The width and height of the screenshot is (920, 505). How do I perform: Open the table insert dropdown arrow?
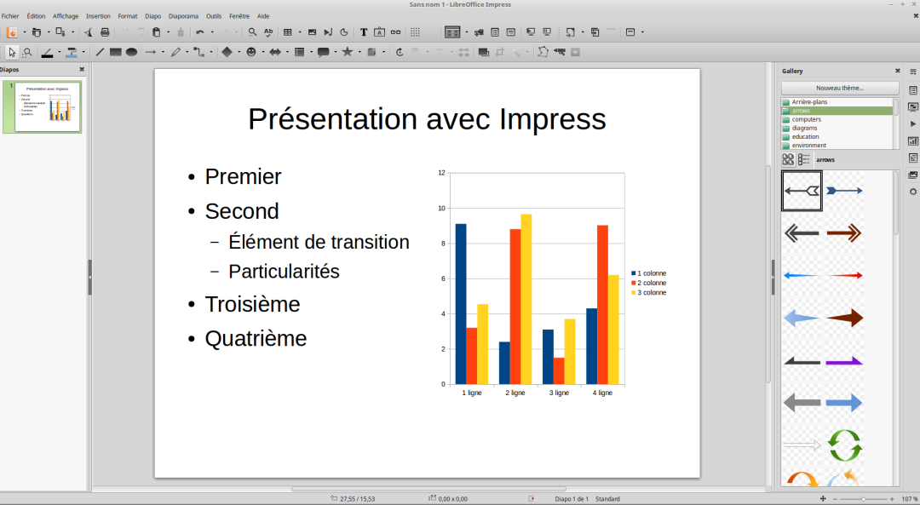[x=298, y=32]
